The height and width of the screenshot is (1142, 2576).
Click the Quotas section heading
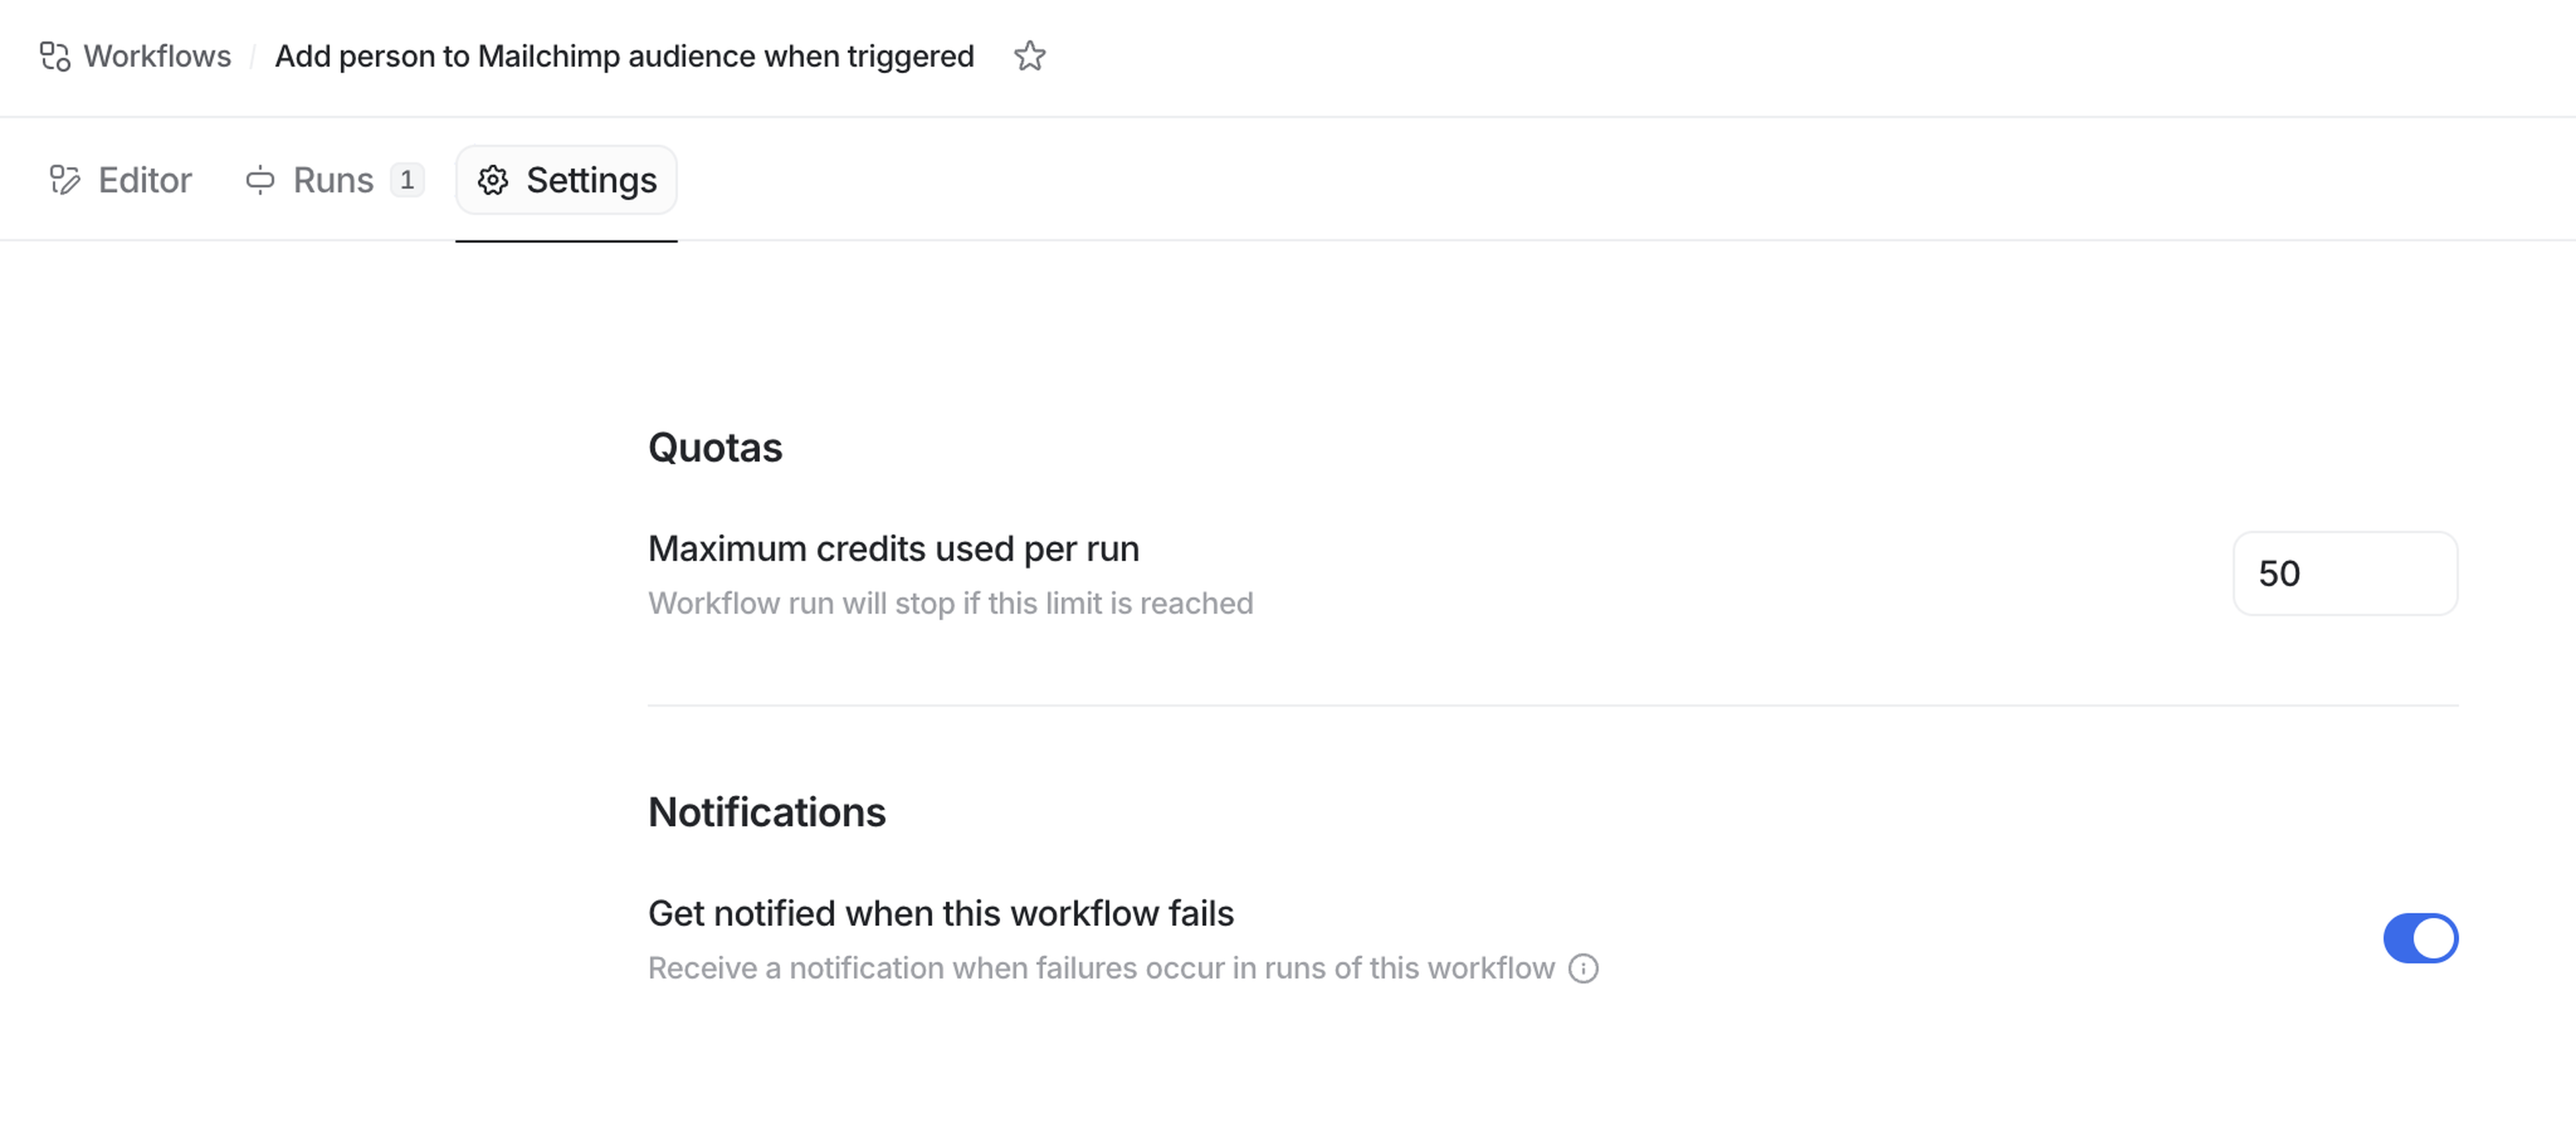[x=715, y=448]
